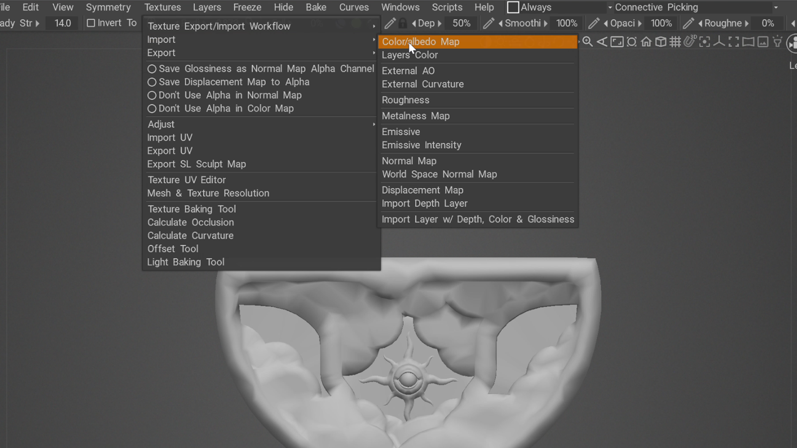Expand Texture Export/Import Workflow submenu
797x448 pixels.
point(262,26)
